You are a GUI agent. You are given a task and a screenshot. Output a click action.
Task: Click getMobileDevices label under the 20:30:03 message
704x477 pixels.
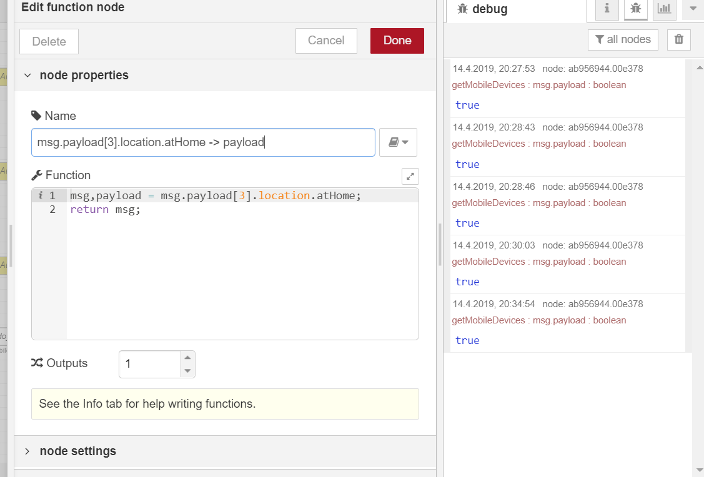coord(488,262)
